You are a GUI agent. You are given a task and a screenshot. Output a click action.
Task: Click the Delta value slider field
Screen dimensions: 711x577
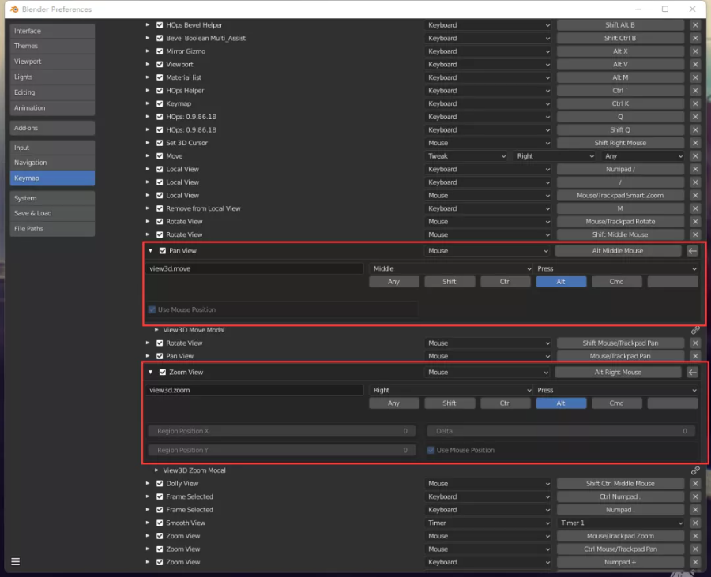tap(561, 432)
